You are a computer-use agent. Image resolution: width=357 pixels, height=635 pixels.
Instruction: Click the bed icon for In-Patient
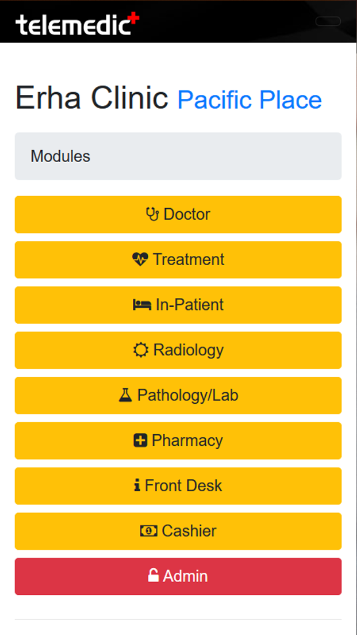coord(141,305)
